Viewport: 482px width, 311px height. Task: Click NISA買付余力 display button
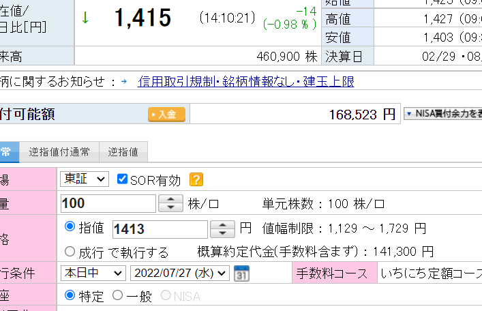tap(443, 115)
